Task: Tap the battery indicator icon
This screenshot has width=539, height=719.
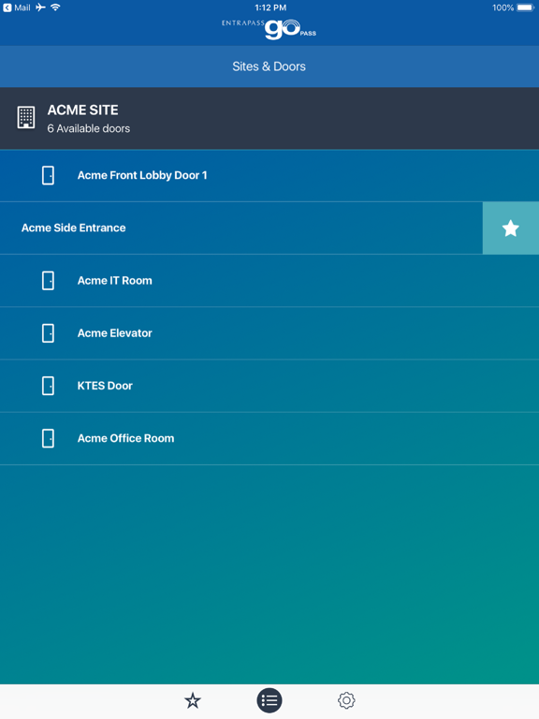Action: pos(525,7)
